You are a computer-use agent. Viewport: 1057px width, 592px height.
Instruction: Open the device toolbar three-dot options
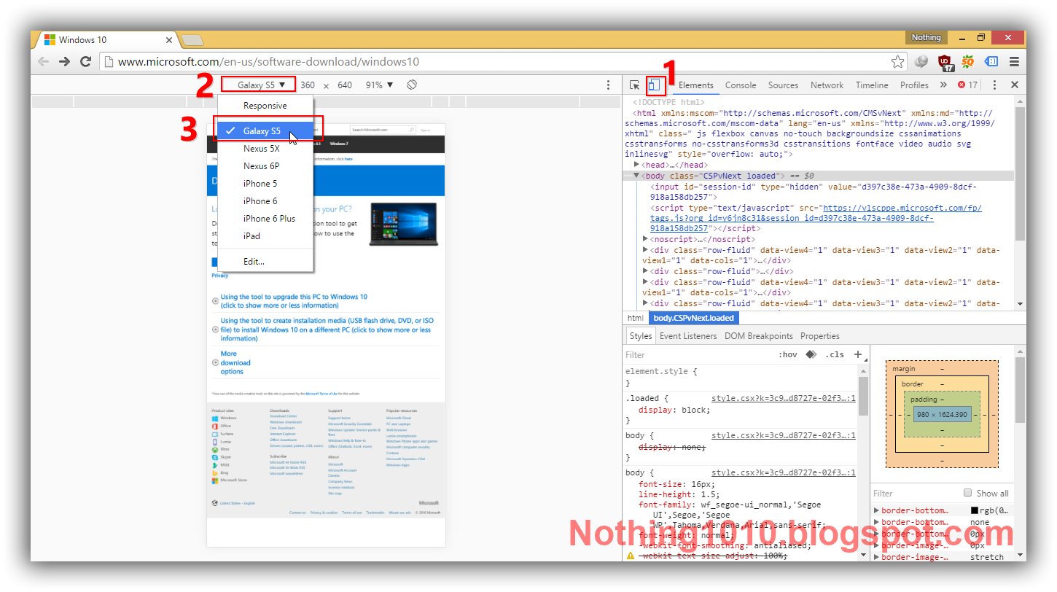[609, 85]
